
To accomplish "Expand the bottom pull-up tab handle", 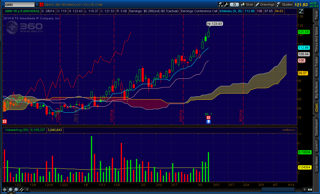I will click(x=11, y=193).
